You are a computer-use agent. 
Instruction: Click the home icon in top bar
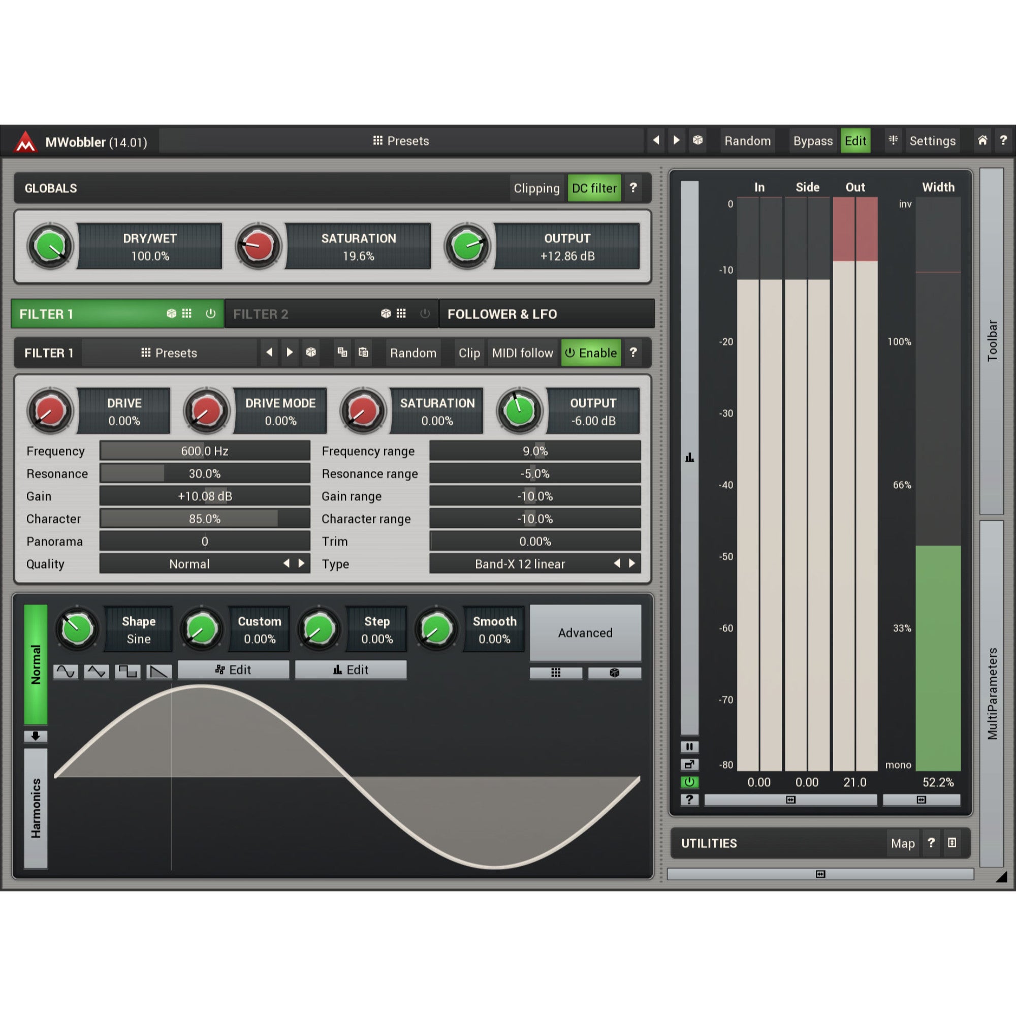982,140
